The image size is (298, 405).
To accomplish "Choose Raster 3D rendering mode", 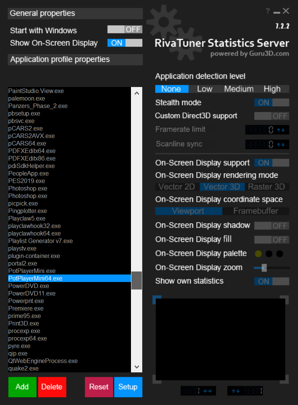I will click(x=267, y=187).
